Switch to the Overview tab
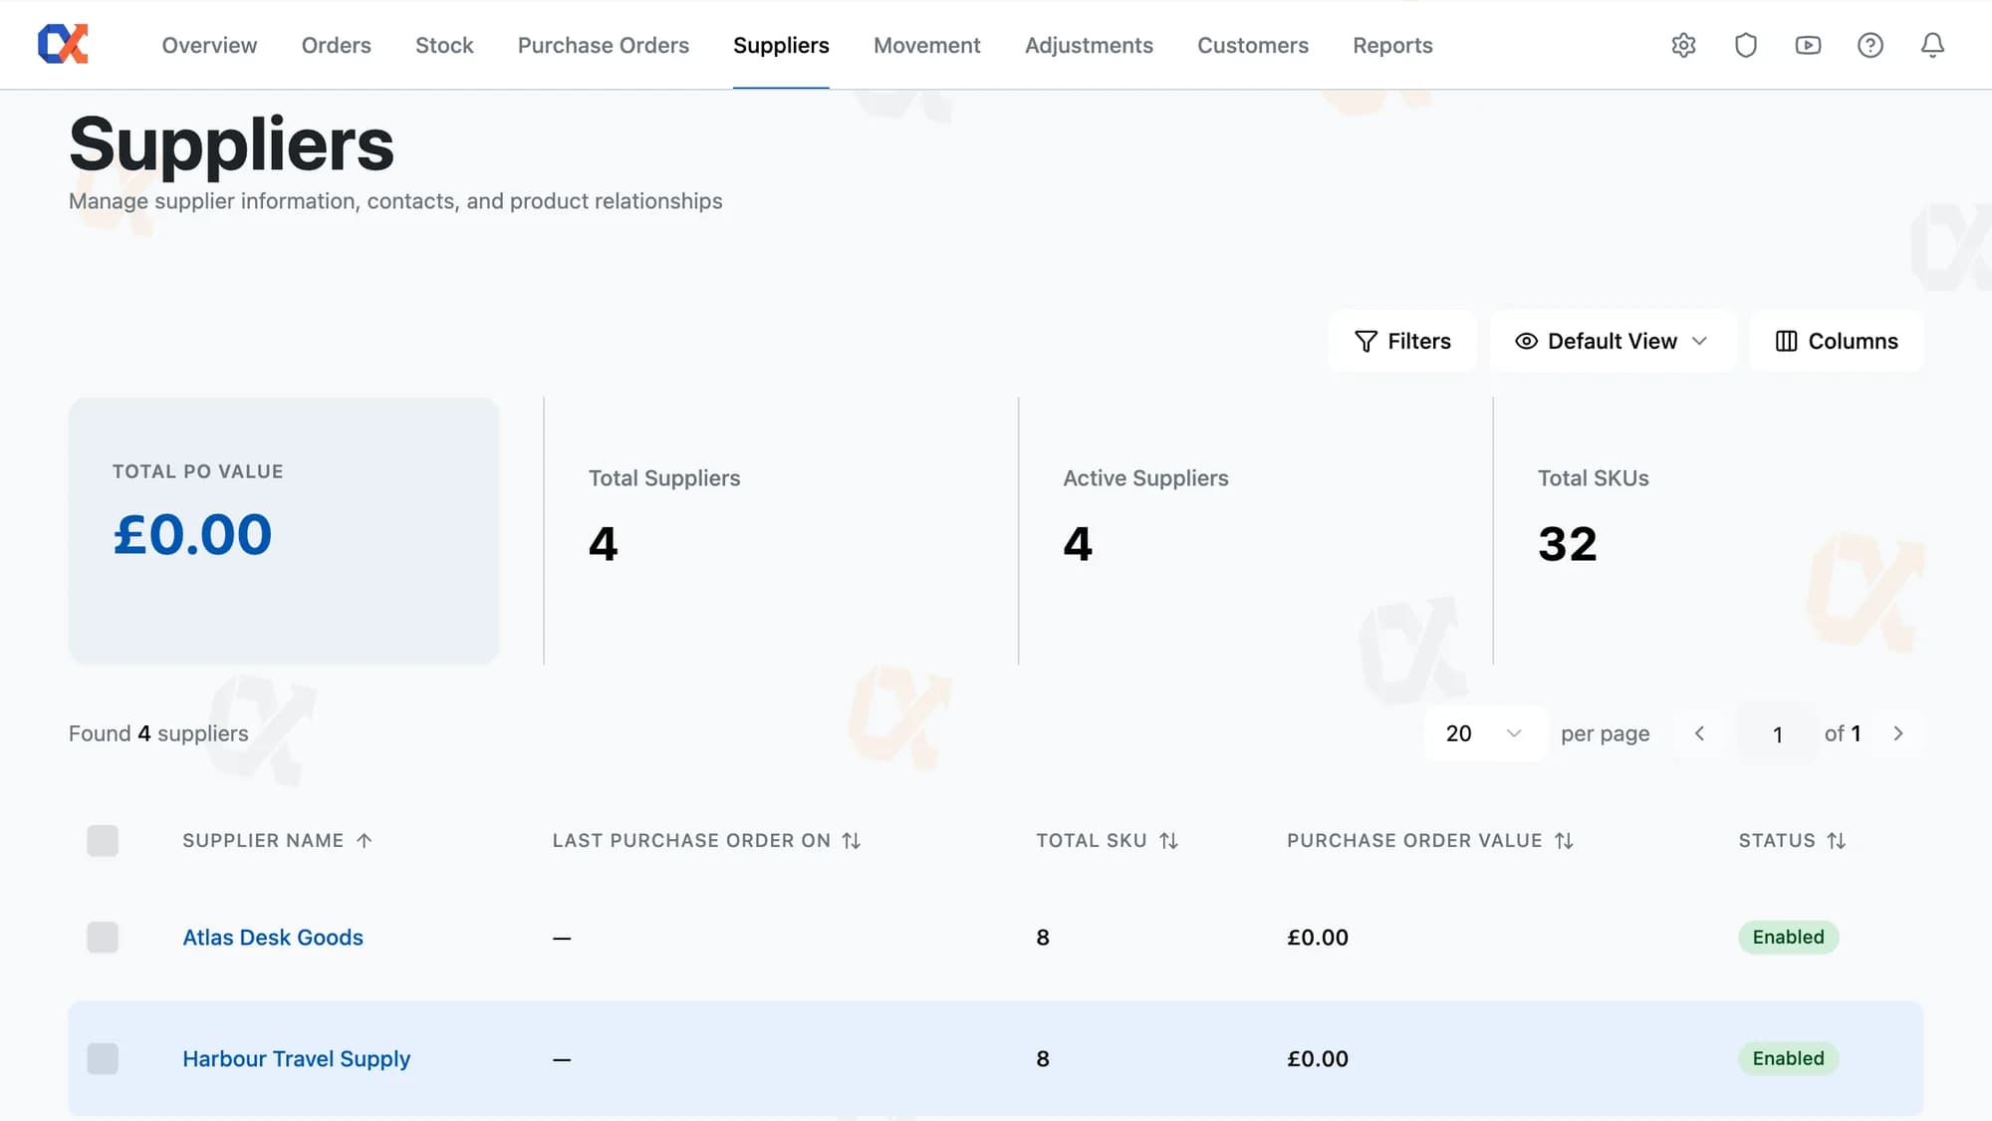 click(x=209, y=45)
